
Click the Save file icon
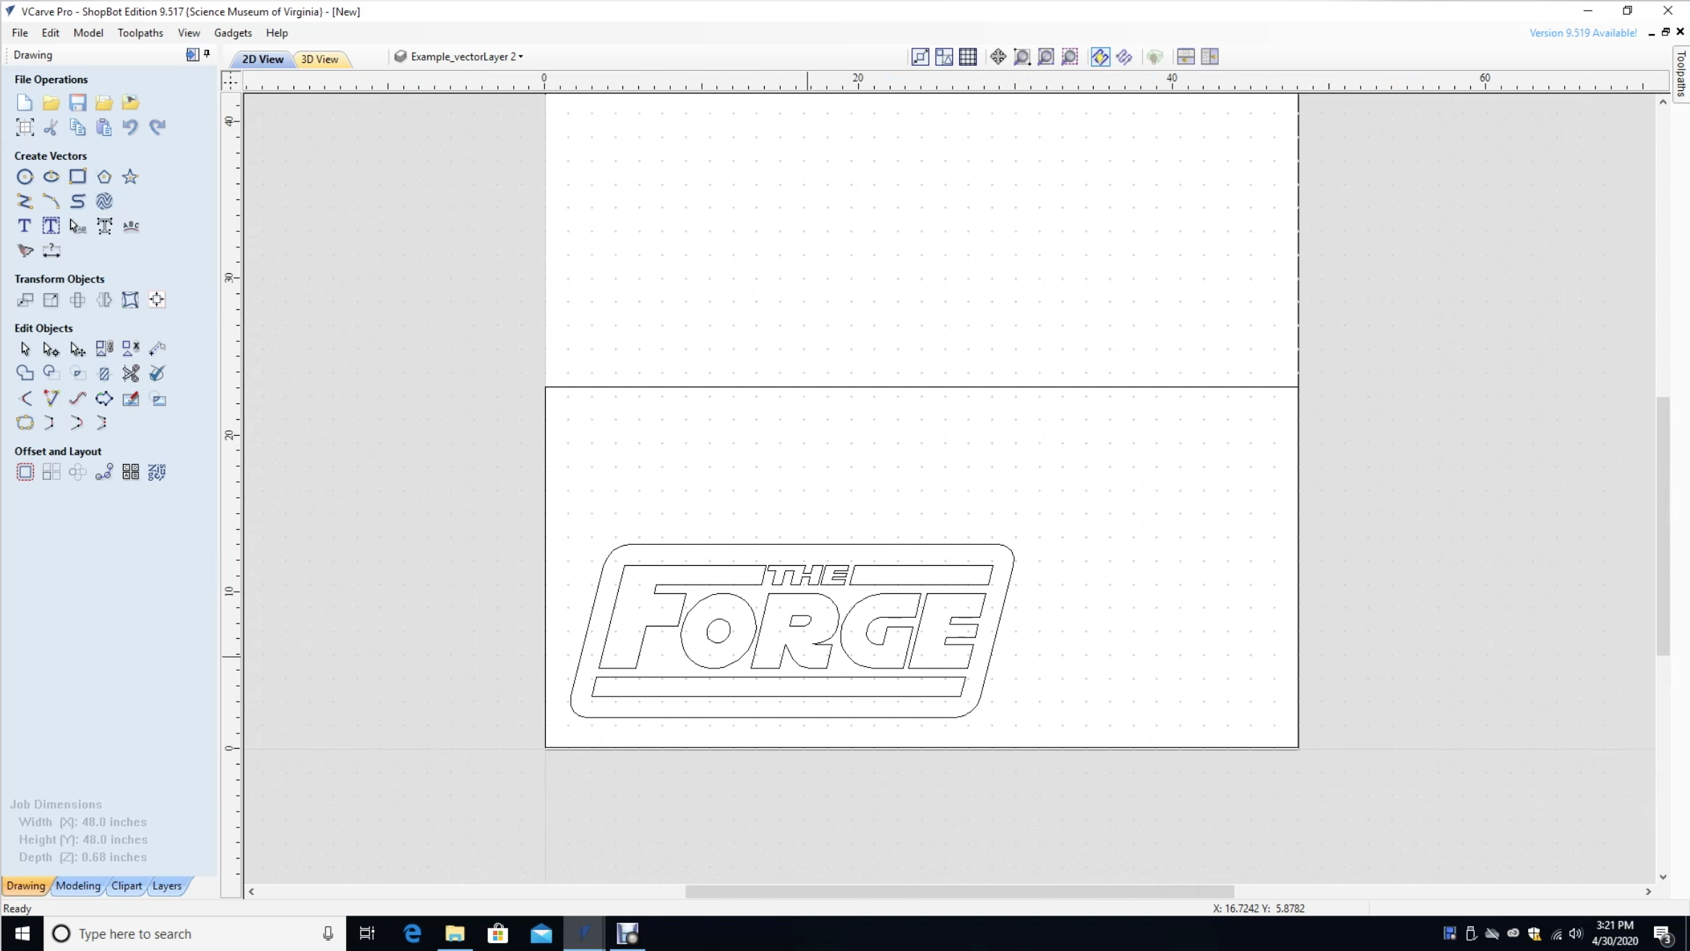tap(77, 102)
